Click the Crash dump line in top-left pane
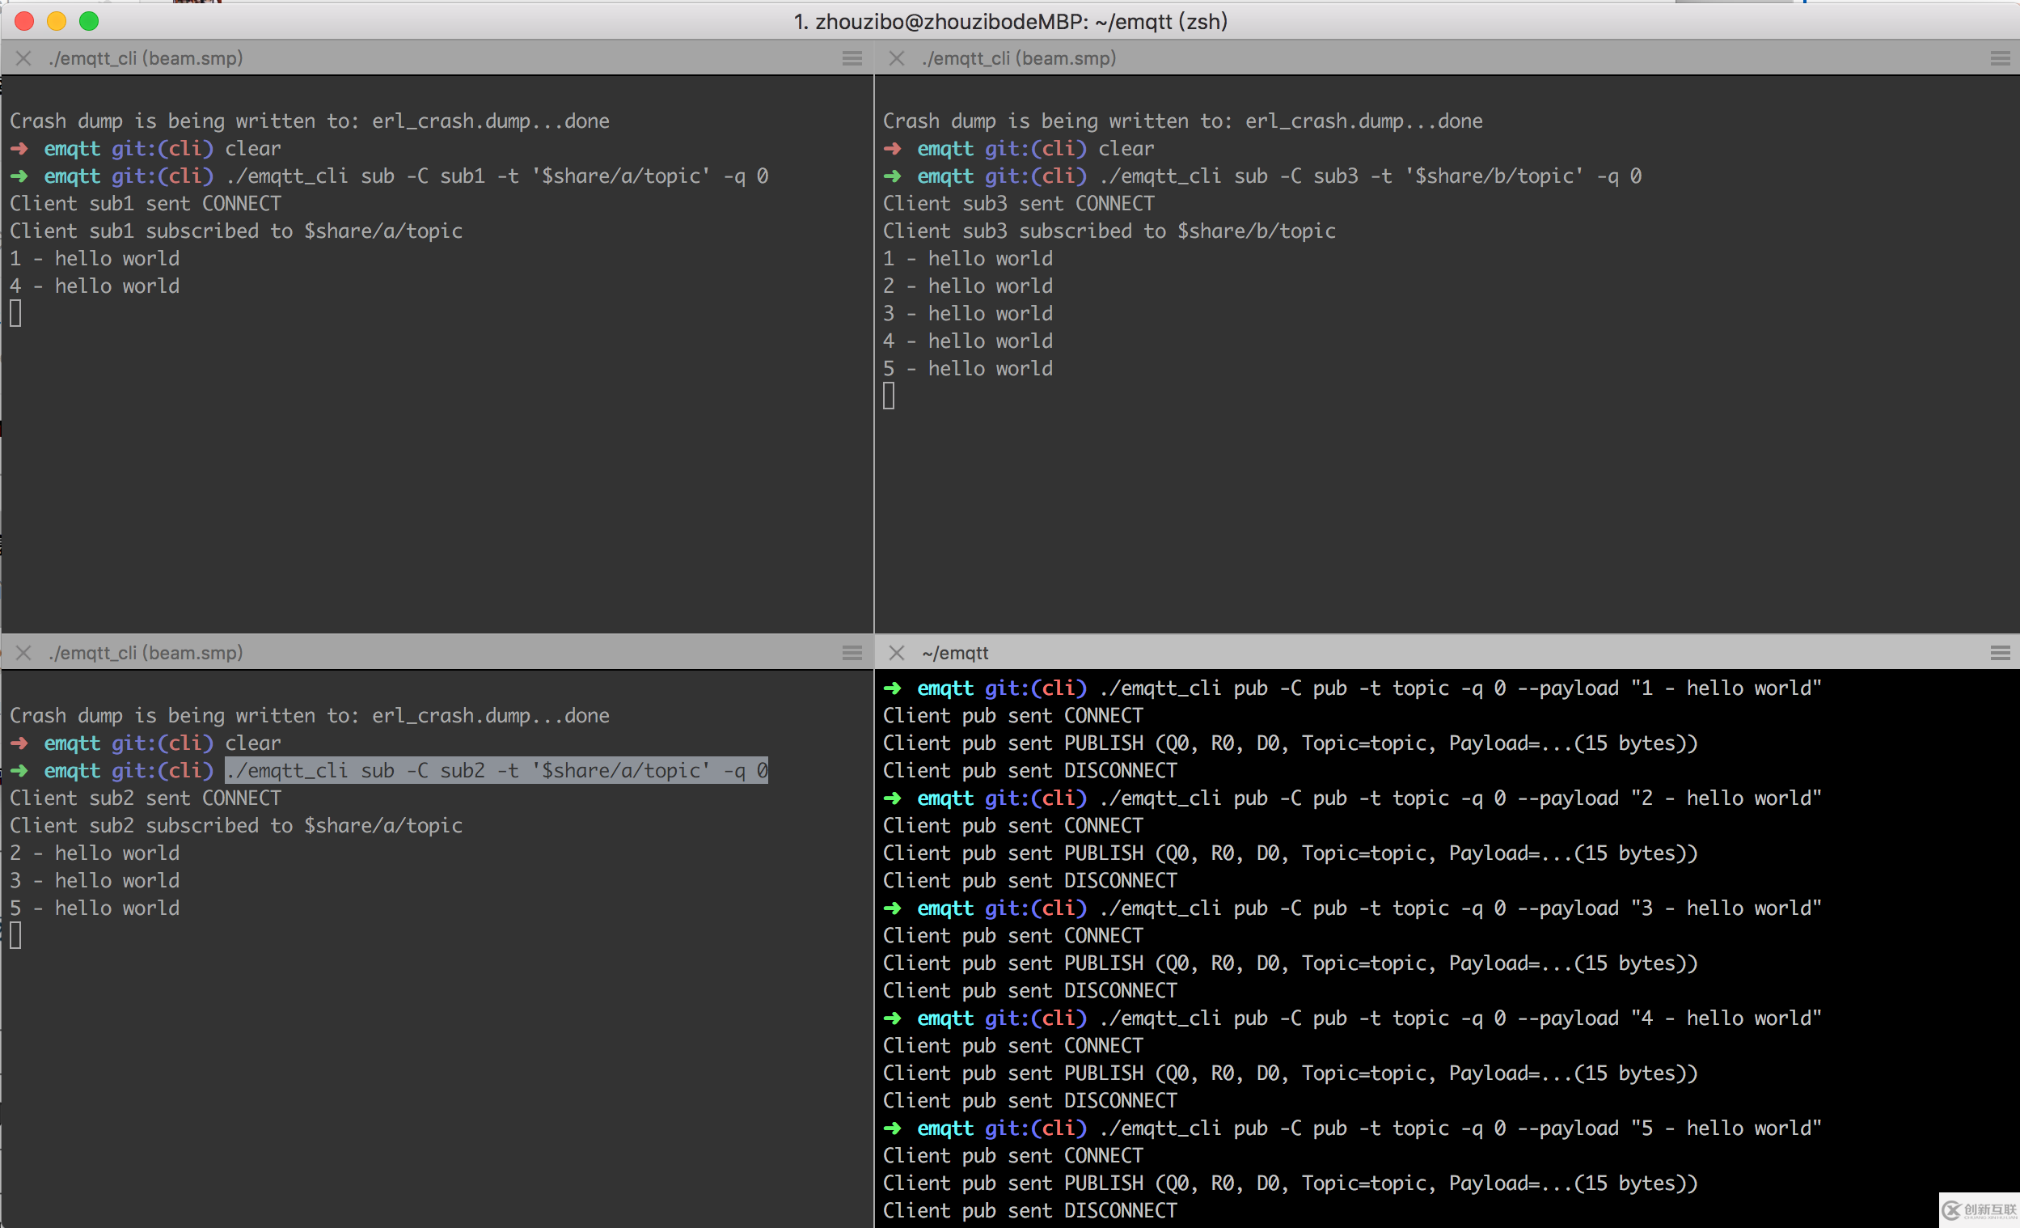Image resolution: width=2020 pixels, height=1228 pixels. click(310, 121)
